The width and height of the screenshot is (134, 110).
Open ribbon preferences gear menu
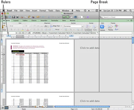pyautogui.click(x=132, y=21)
